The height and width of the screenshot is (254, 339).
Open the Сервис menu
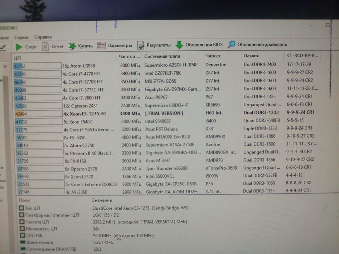point(21,37)
